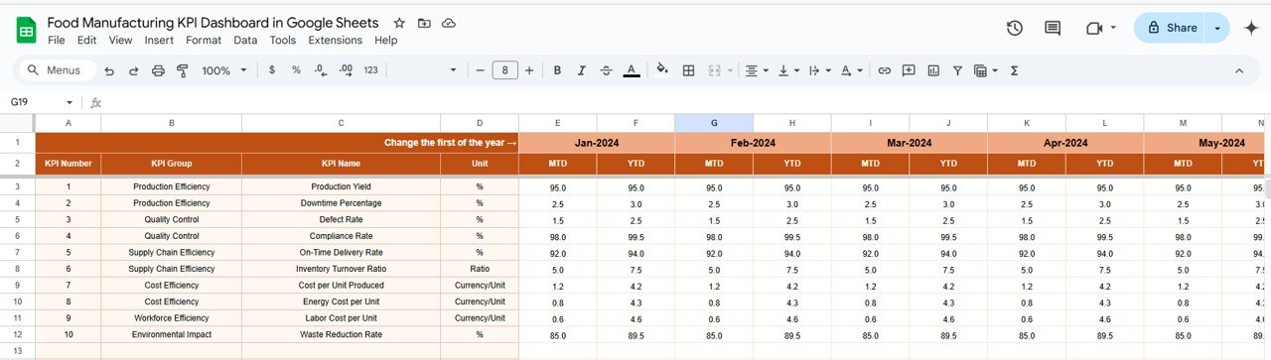
Task: Toggle italic formatting
Action: click(x=582, y=70)
